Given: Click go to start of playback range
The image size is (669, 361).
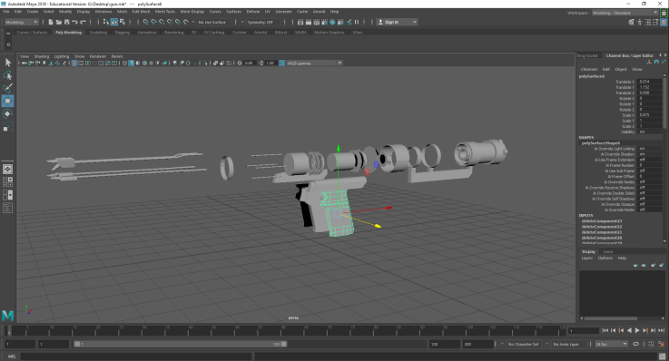Looking at the screenshot, I should [605, 330].
